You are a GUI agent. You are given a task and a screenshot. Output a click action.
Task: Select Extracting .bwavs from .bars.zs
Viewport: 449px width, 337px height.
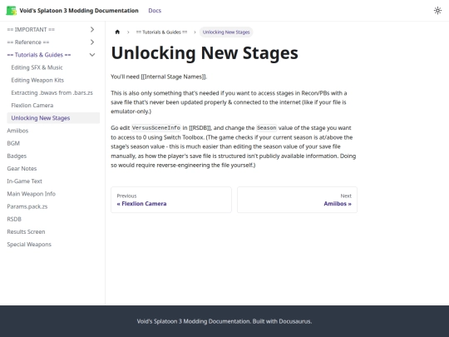(53, 92)
